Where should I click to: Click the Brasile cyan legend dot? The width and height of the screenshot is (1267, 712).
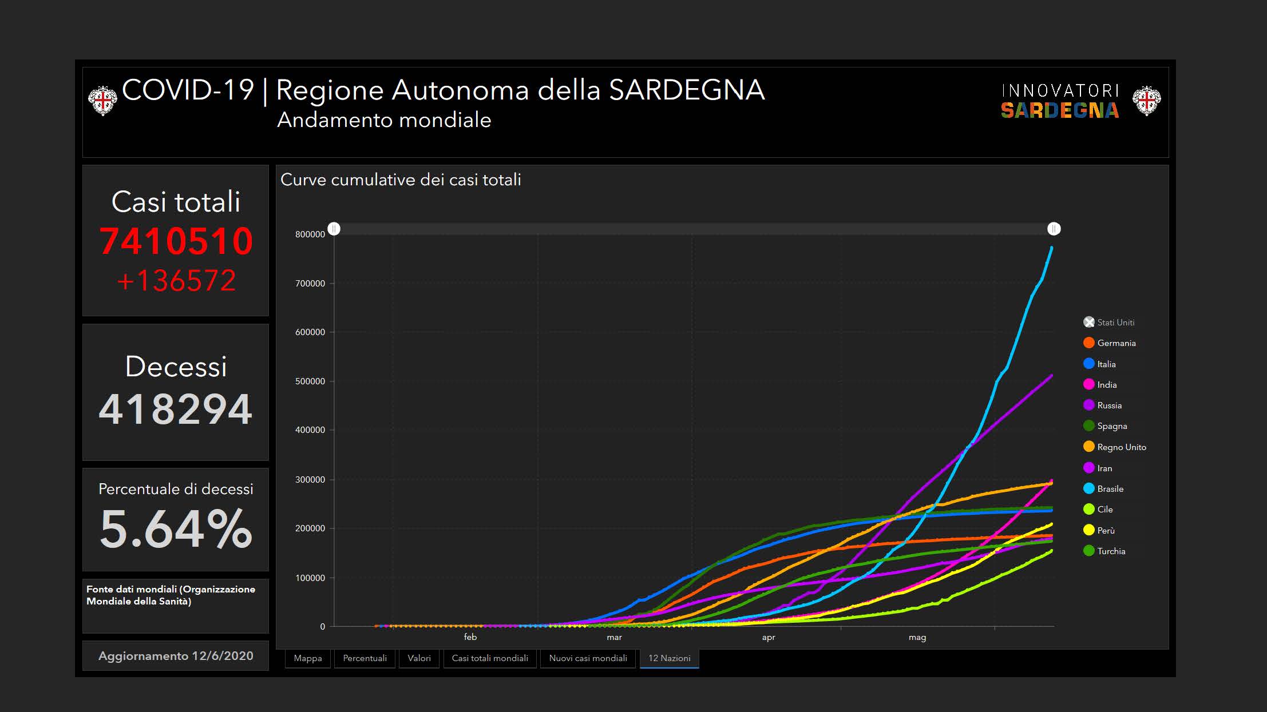click(1088, 488)
